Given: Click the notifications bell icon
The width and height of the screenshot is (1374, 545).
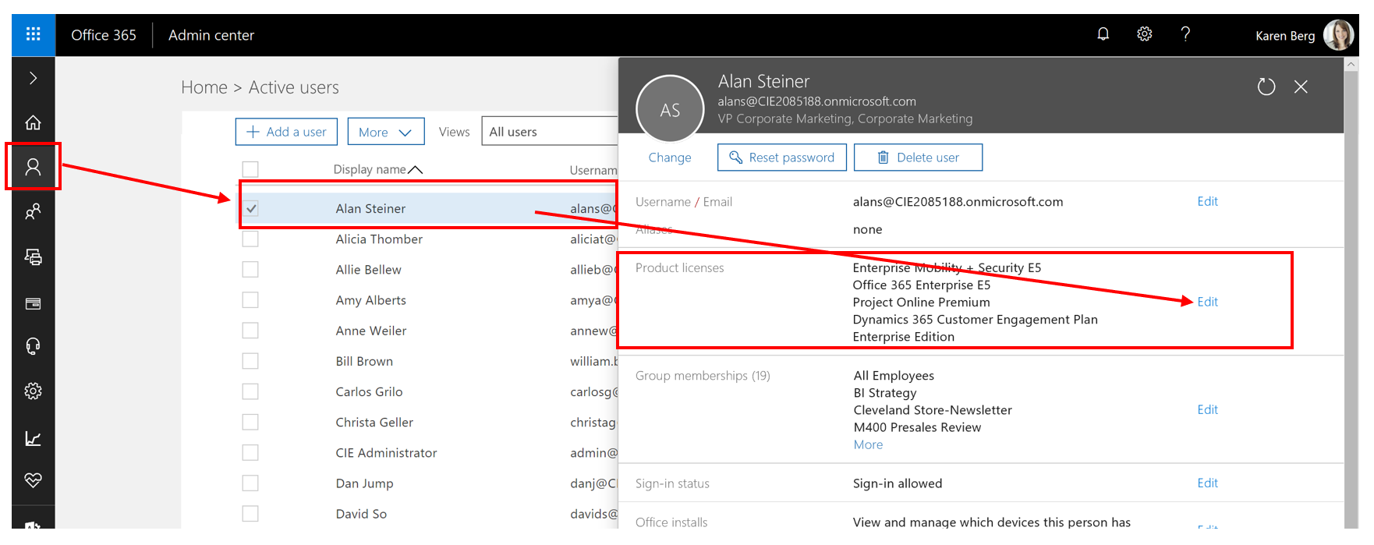Looking at the screenshot, I should 1103,34.
